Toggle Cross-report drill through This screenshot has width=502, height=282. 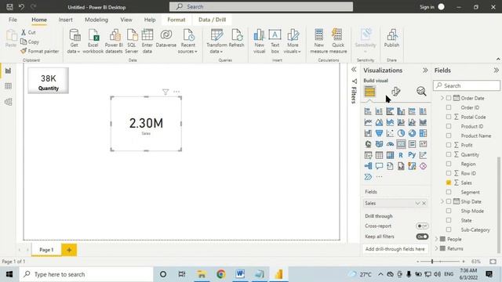tap(422, 226)
